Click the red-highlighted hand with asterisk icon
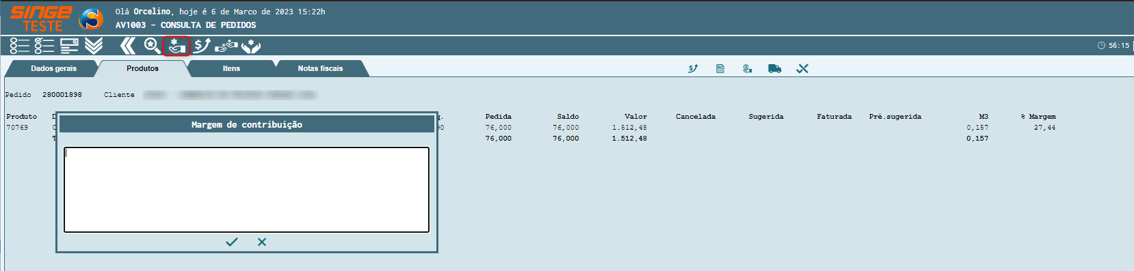The height and width of the screenshot is (271, 1134). (x=176, y=46)
